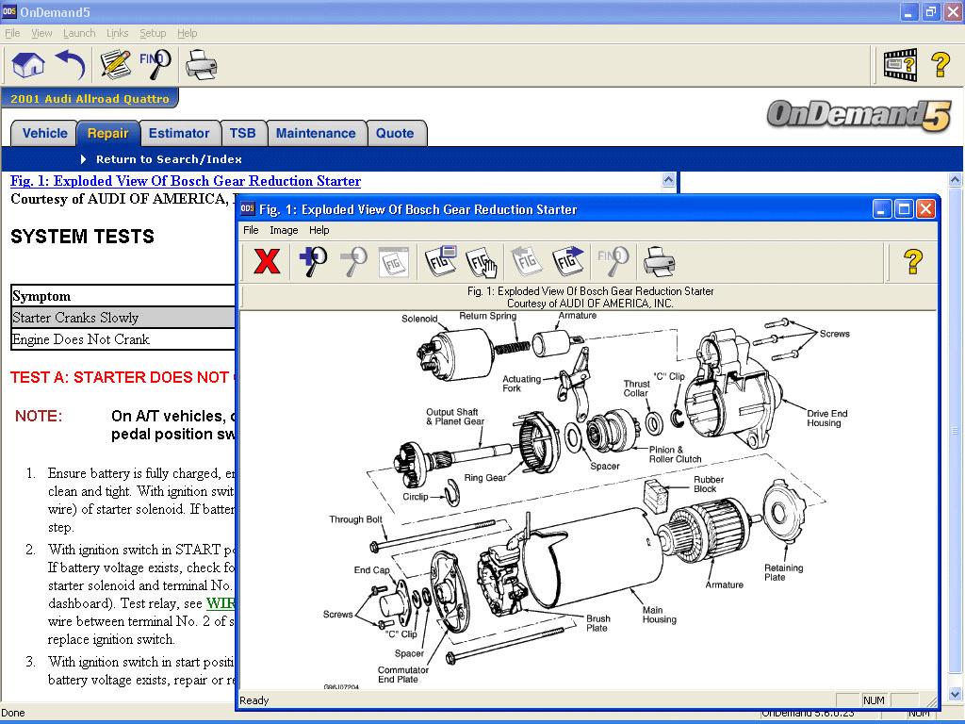The height and width of the screenshot is (724, 965).
Task: Click the NUM indicator in figure status bar
Action: point(874,700)
